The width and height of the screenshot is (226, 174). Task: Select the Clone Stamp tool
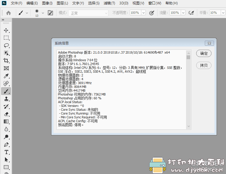point(6,99)
